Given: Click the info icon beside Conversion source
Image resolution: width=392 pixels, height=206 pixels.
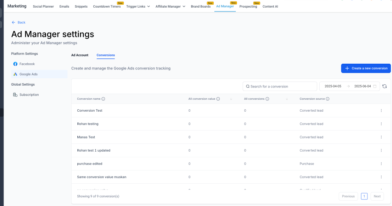Looking at the screenshot, I should [x=328, y=99].
